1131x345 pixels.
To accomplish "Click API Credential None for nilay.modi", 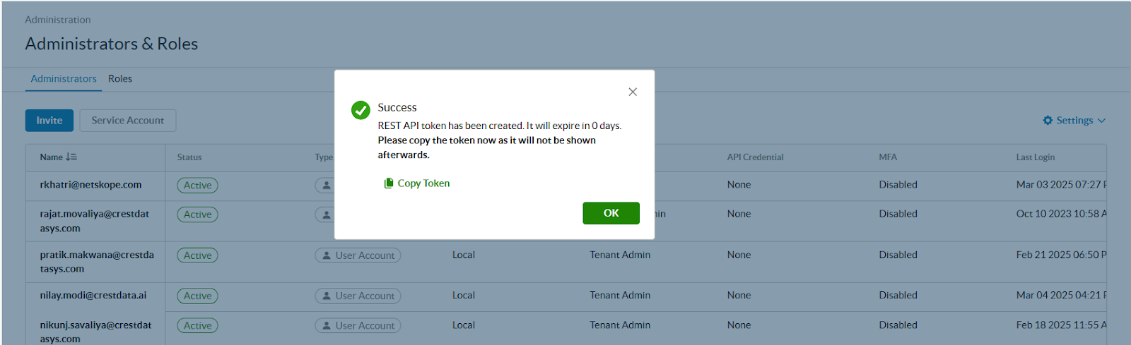I will click(739, 296).
